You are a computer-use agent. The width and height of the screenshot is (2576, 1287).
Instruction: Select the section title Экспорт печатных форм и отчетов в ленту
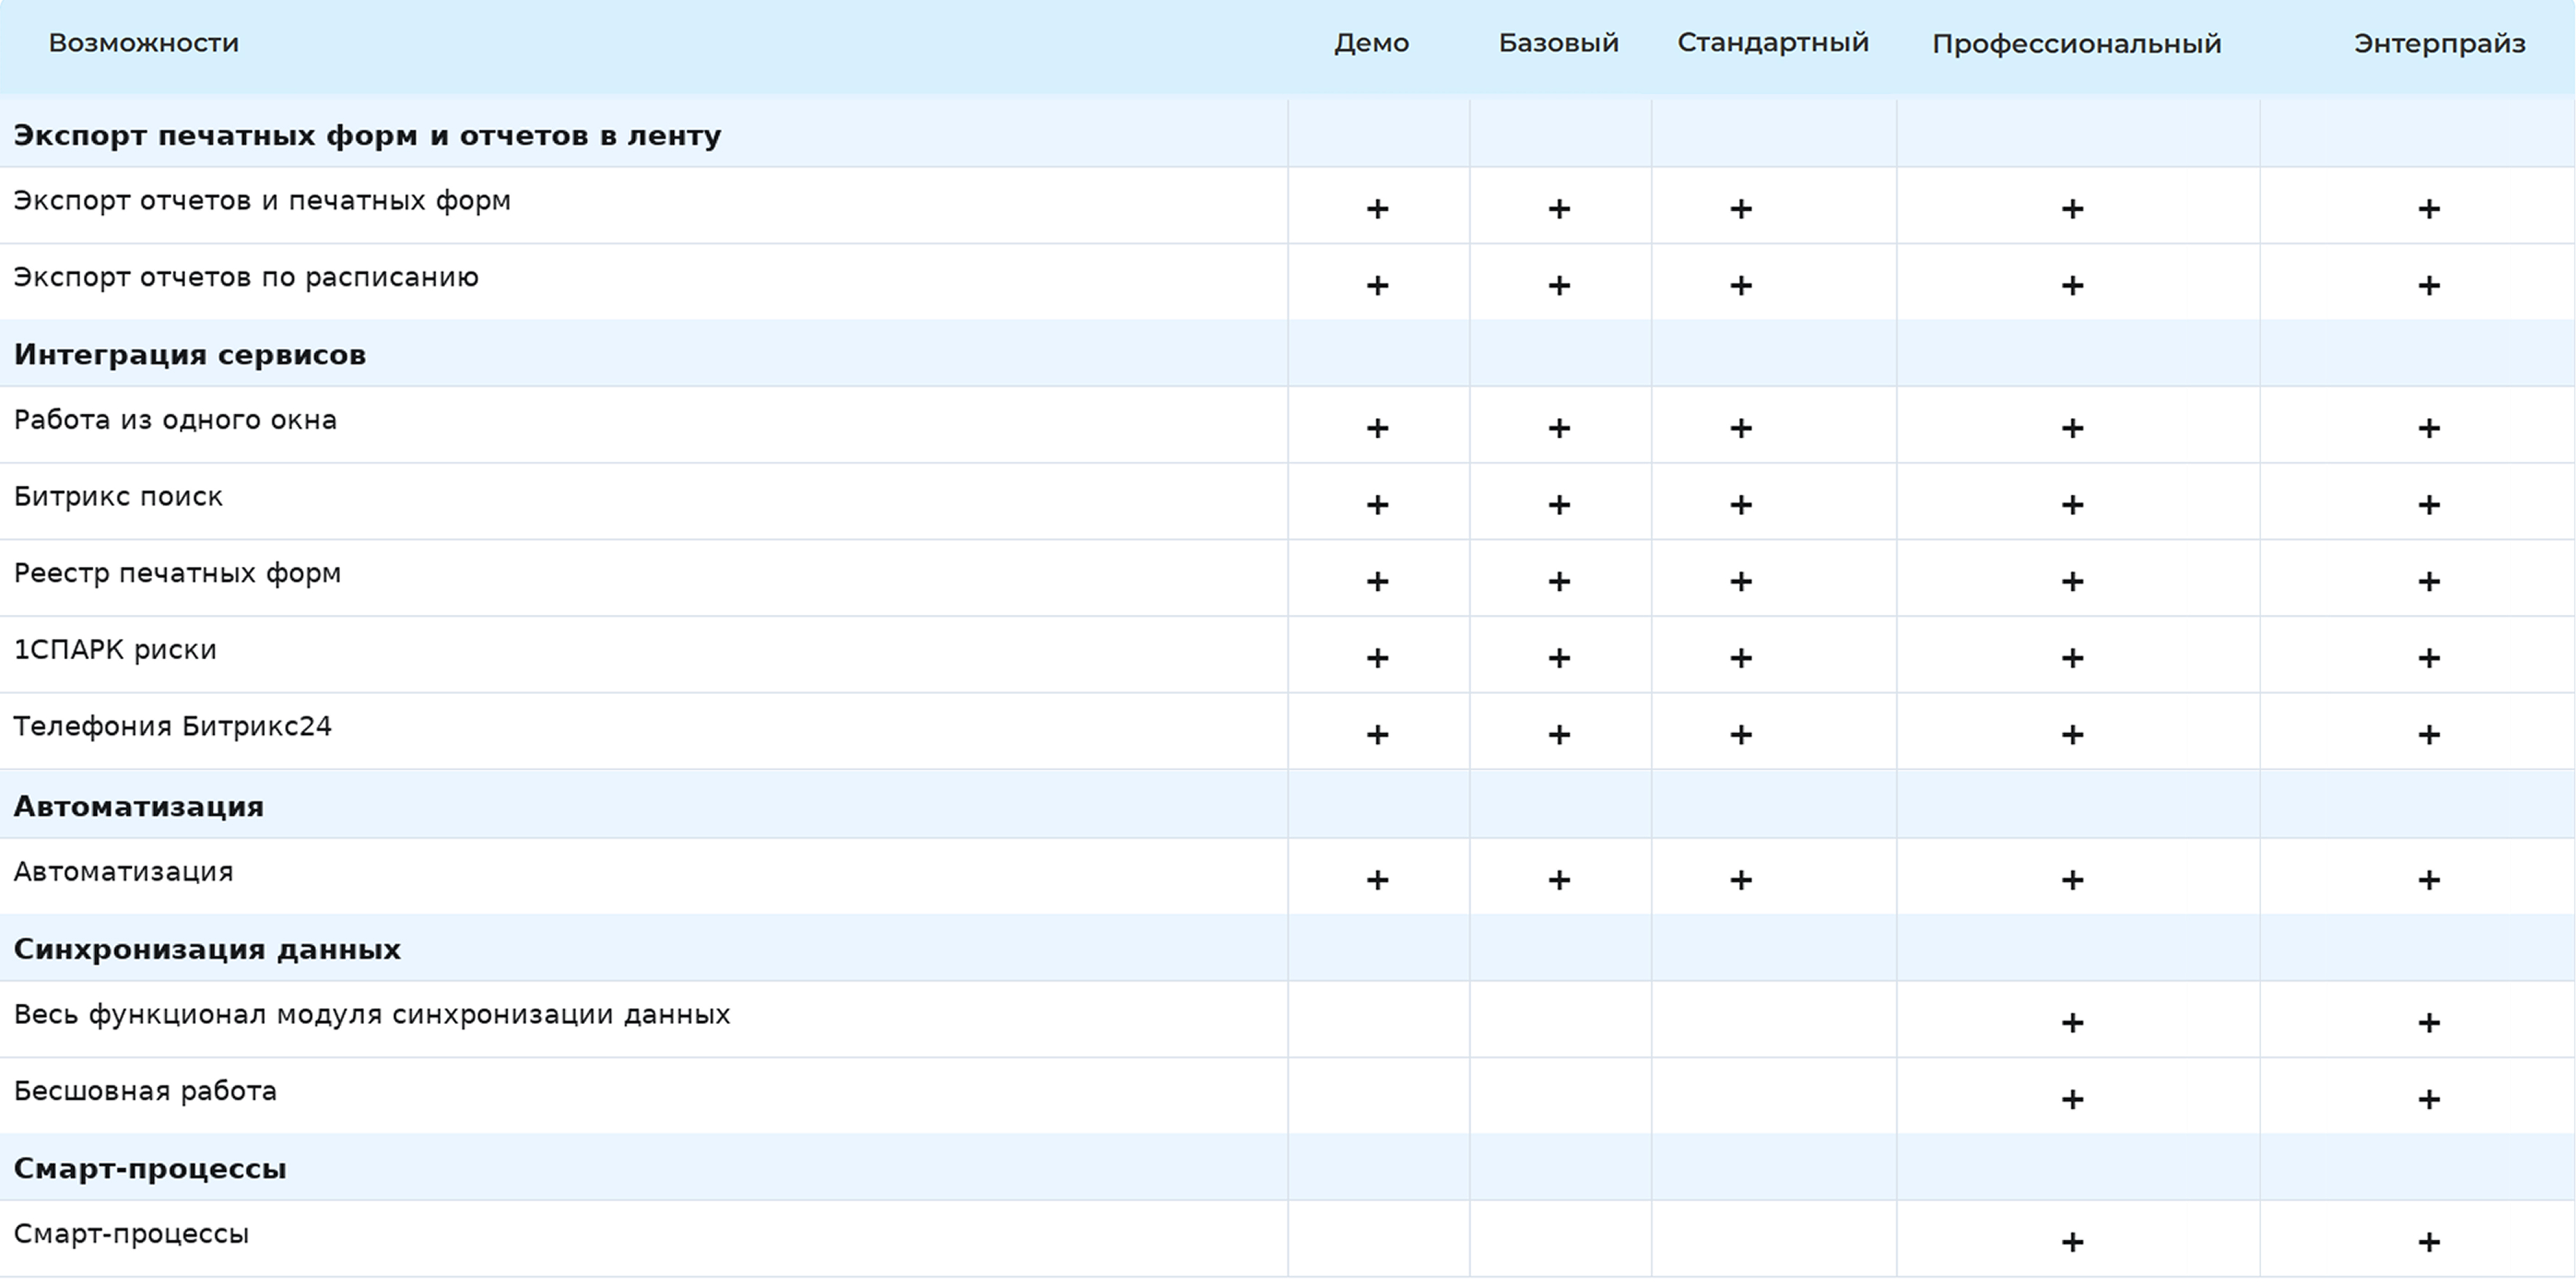(367, 135)
